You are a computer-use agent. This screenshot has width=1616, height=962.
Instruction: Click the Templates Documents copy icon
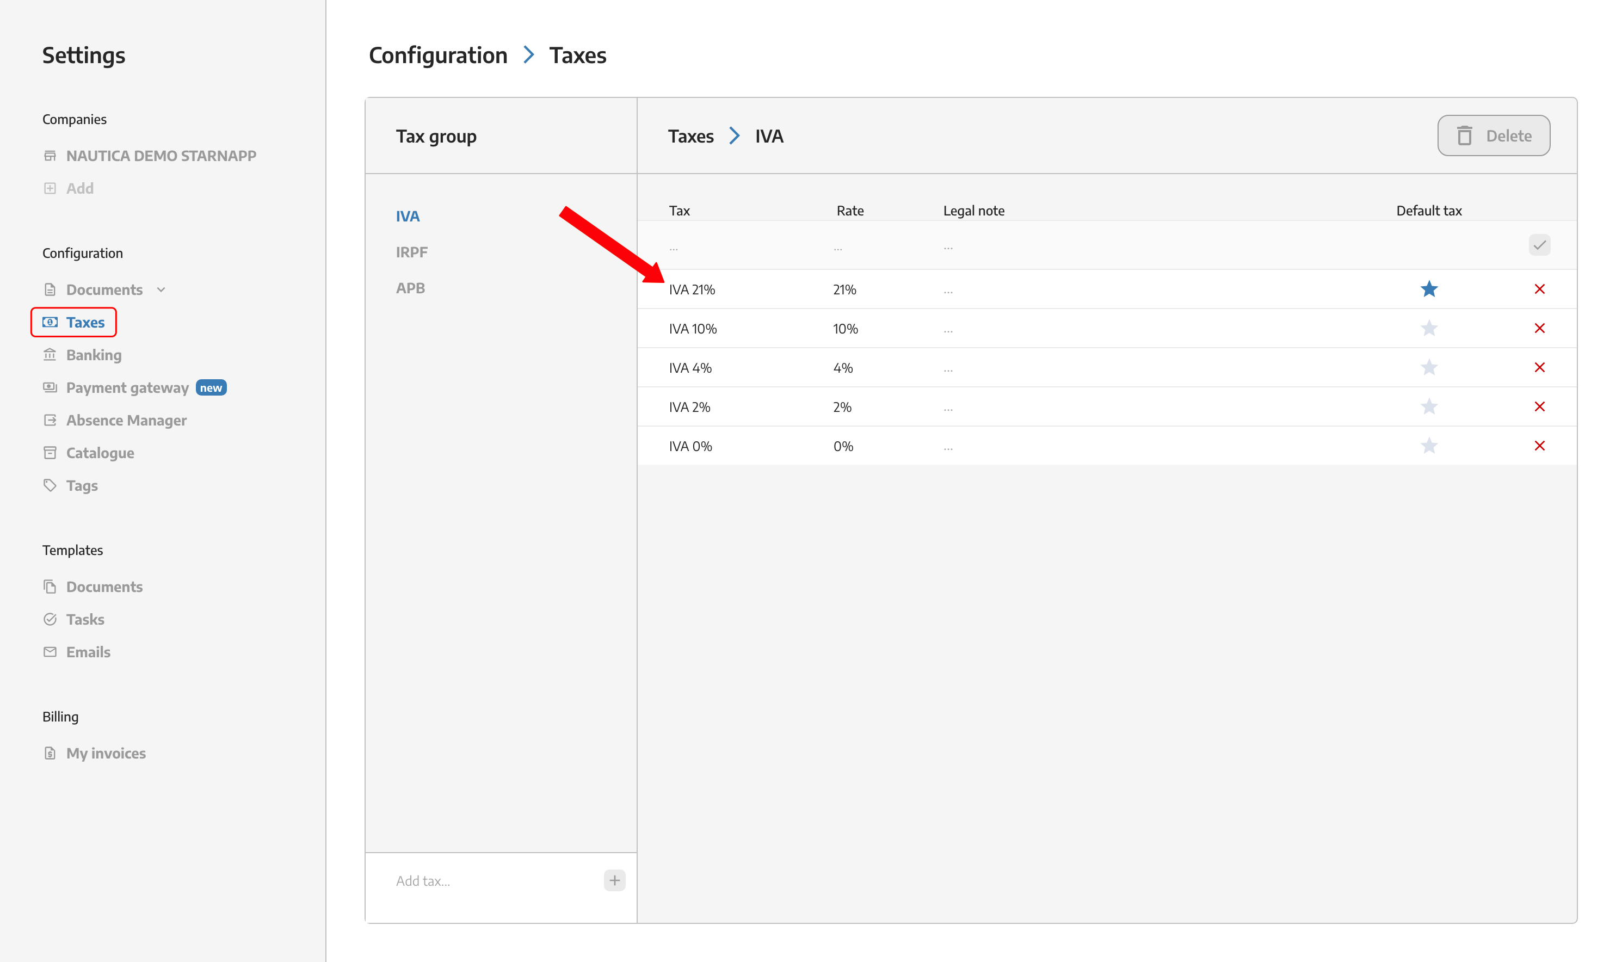50,586
